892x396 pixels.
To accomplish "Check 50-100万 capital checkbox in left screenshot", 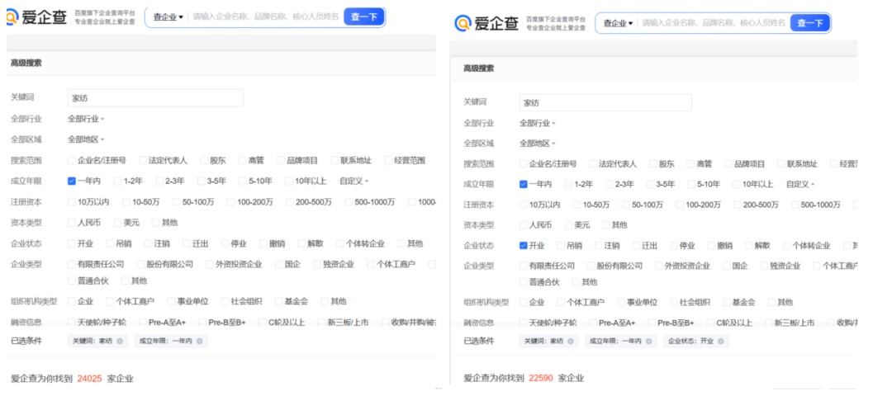I will (176, 201).
